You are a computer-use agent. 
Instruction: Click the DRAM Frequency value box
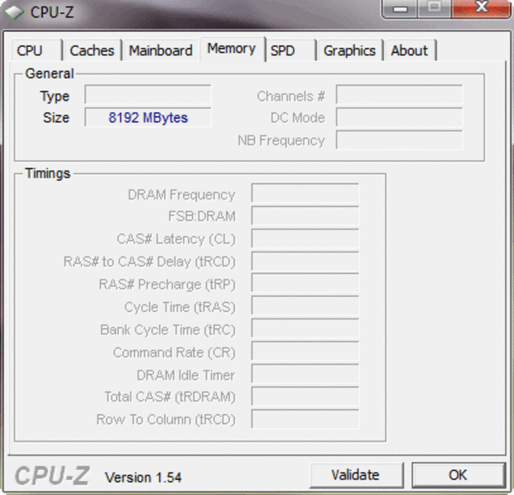[305, 193]
